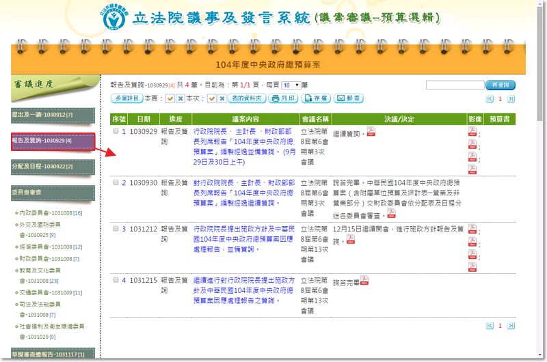Open first video PDF icon in row 1
This screenshot has width=547, height=362.
(472, 132)
